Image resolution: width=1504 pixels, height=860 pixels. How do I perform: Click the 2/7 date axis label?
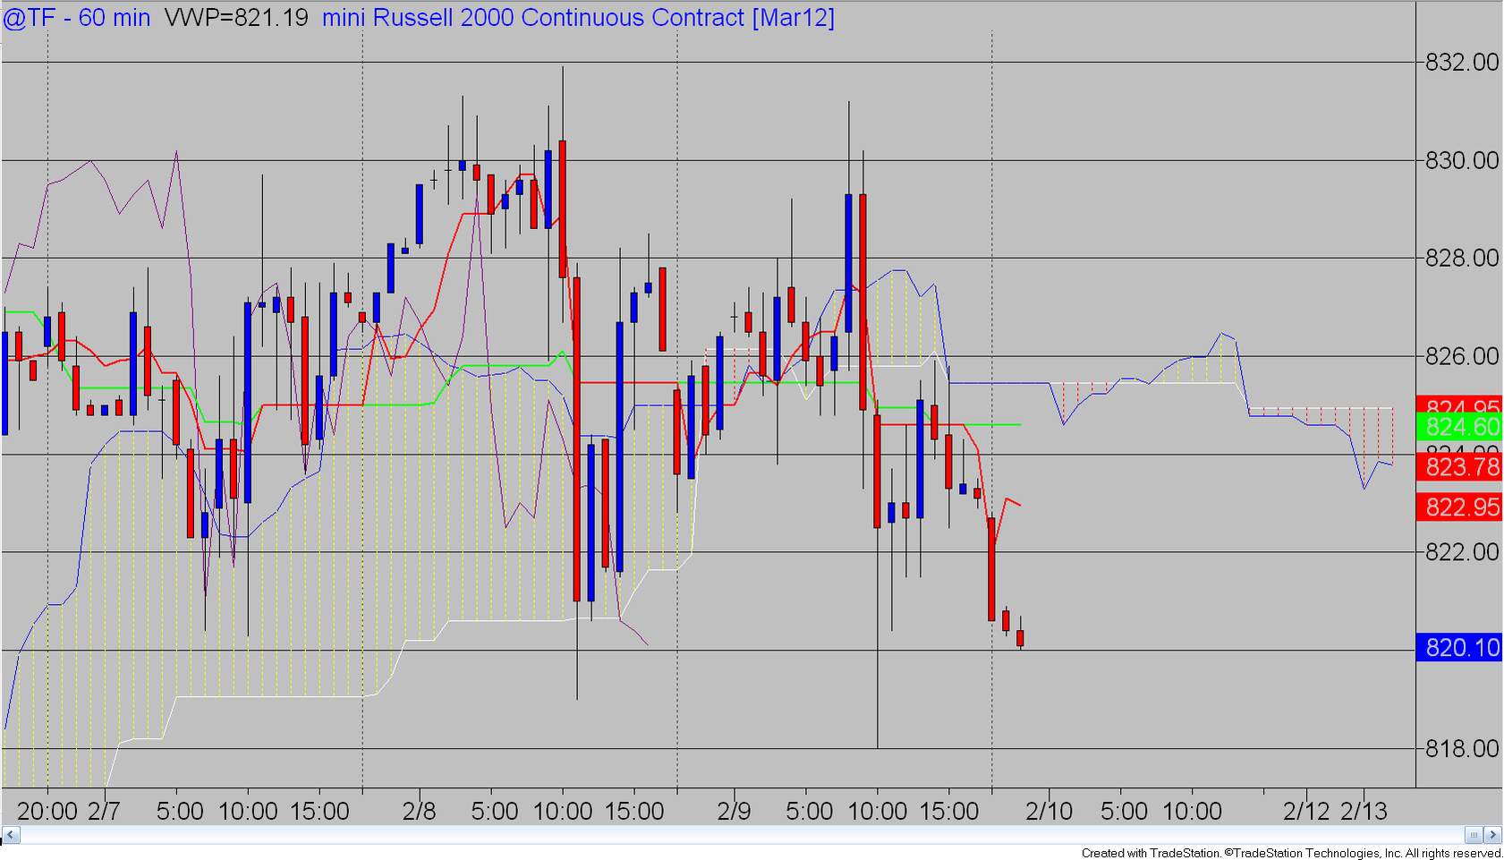click(105, 812)
